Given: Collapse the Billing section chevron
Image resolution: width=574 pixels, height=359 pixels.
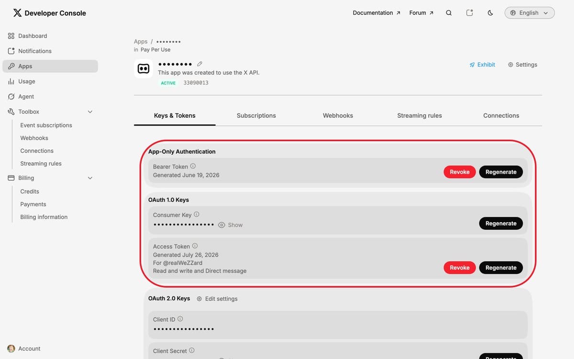Looking at the screenshot, I should pyautogui.click(x=90, y=178).
